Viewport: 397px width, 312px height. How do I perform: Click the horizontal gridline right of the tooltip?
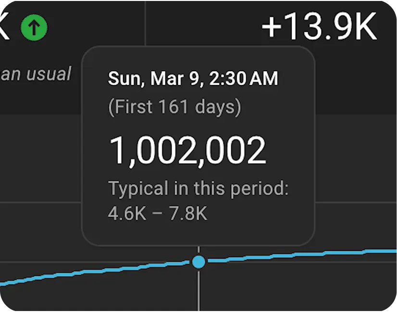click(x=356, y=202)
